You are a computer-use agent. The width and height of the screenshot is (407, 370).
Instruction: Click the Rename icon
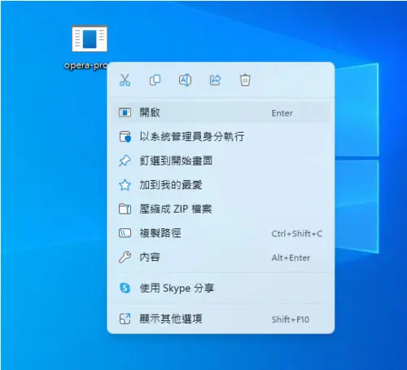pos(185,80)
